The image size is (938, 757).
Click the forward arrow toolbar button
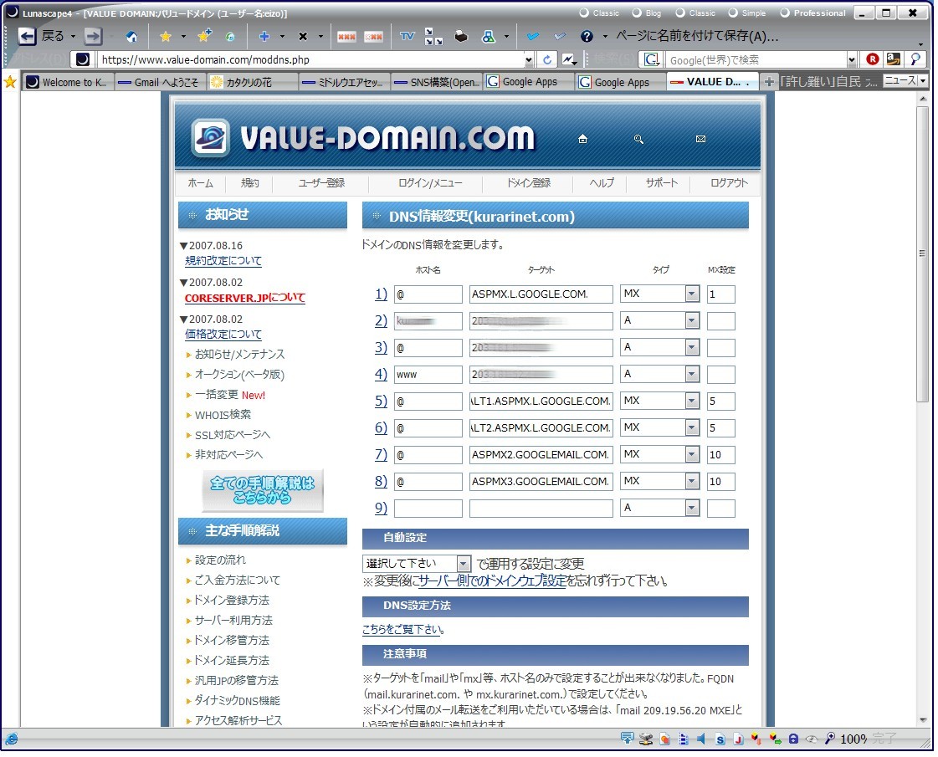[94, 37]
